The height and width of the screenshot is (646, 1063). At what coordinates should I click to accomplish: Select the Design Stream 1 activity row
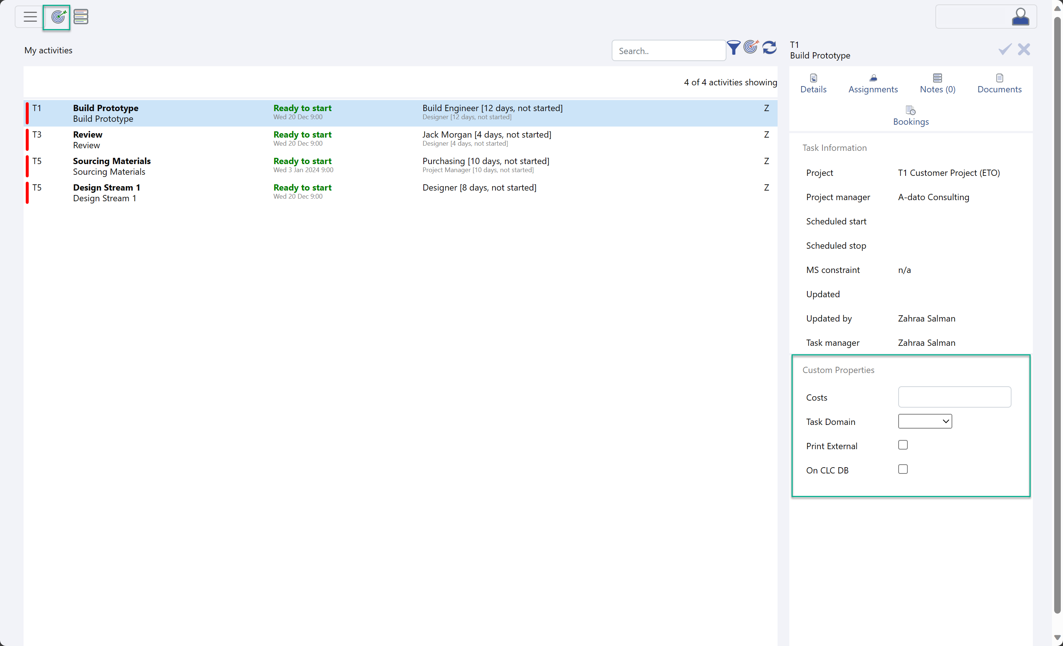point(400,192)
